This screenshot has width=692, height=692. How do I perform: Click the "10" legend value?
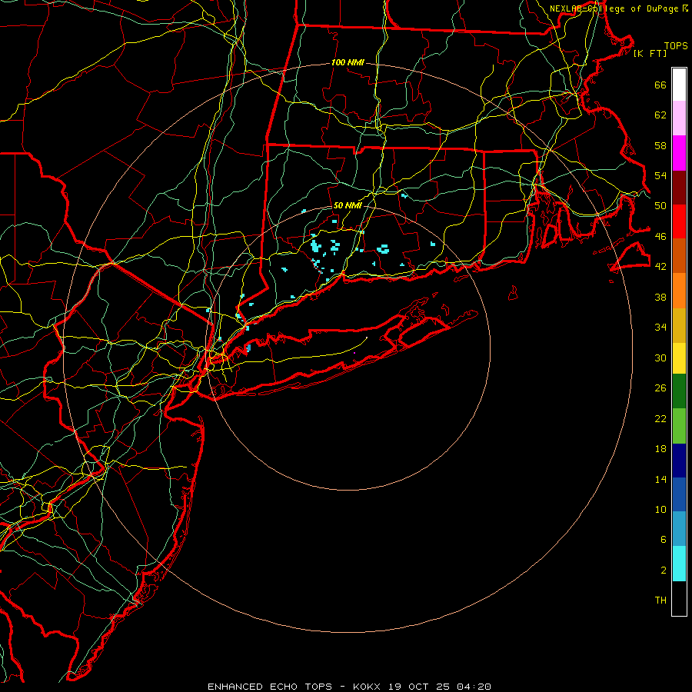click(660, 509)
